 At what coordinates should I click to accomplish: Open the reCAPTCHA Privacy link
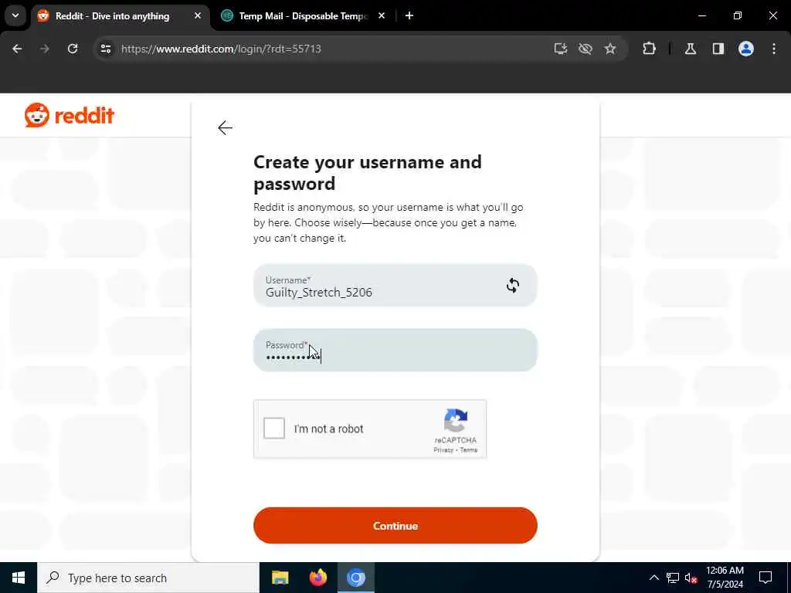click(443, 450)
